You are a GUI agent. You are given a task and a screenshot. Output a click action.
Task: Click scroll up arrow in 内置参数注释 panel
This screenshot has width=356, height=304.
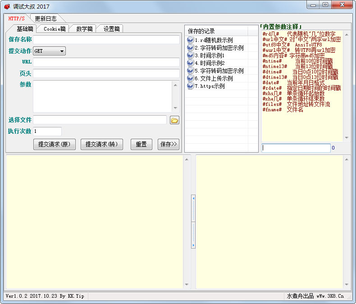tap(347, 35)
